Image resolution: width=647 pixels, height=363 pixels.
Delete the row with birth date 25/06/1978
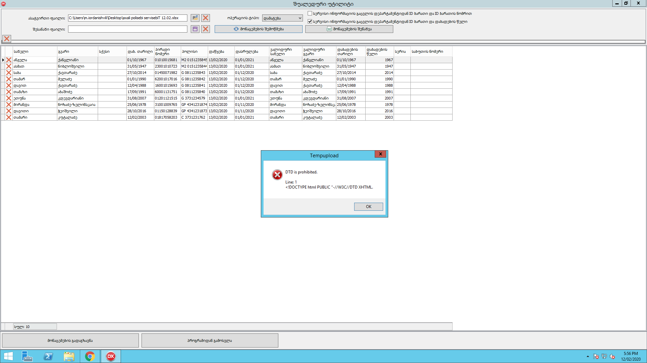(9, 105)
